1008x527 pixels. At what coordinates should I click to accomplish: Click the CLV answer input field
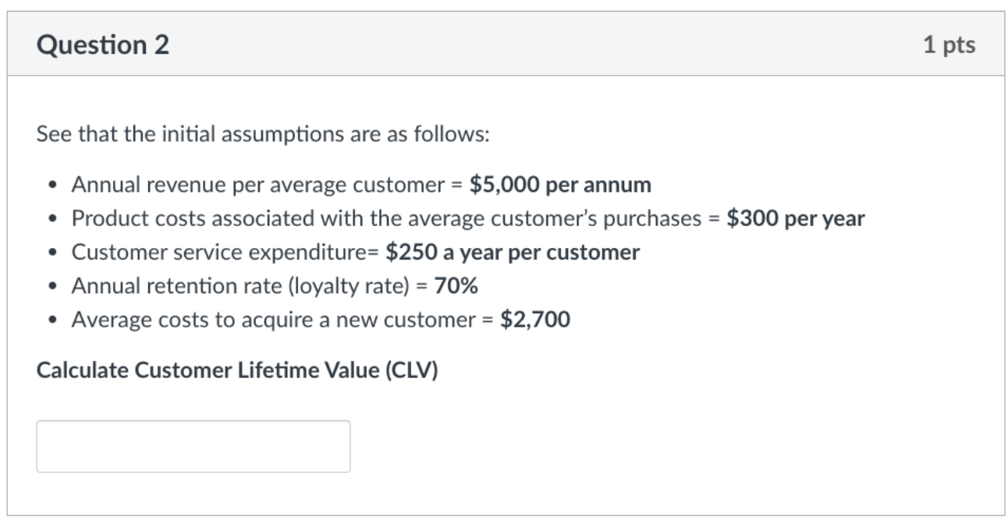pyautogui.click(x=193, y=446)
